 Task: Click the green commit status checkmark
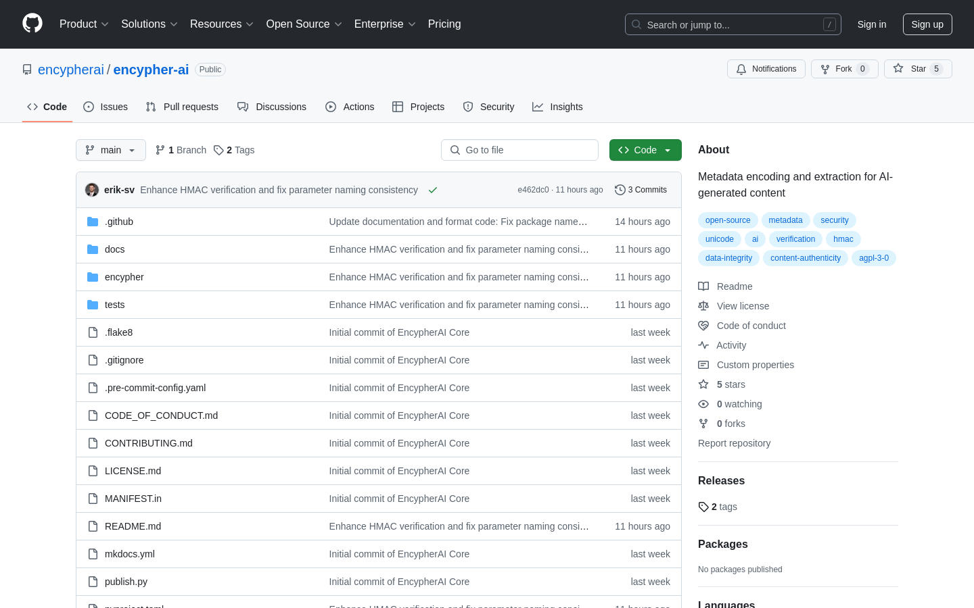click(433, 190)
